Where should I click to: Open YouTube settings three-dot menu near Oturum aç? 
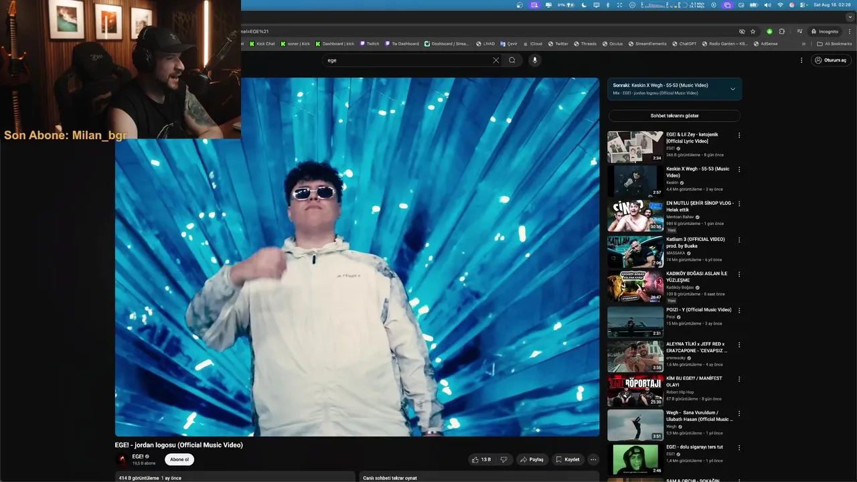pos(801,60)
